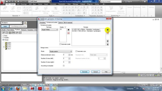Open the file explorer folder on taskbar
This screenshot has width=162, height=91.
[x=25, y=88]
